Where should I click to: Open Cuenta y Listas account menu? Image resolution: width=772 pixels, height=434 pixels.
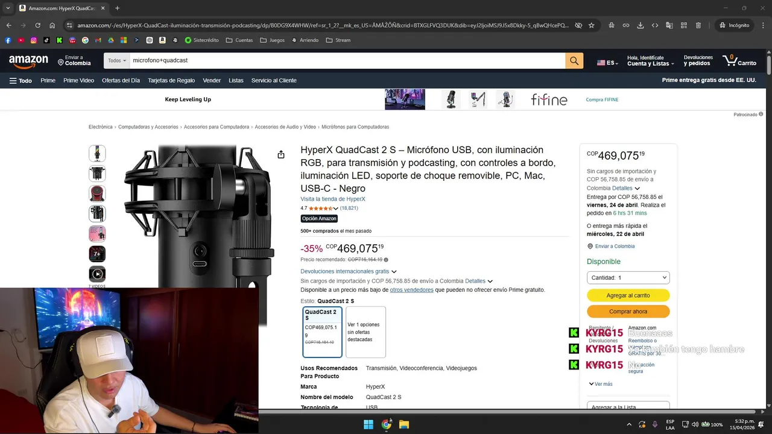650,61
